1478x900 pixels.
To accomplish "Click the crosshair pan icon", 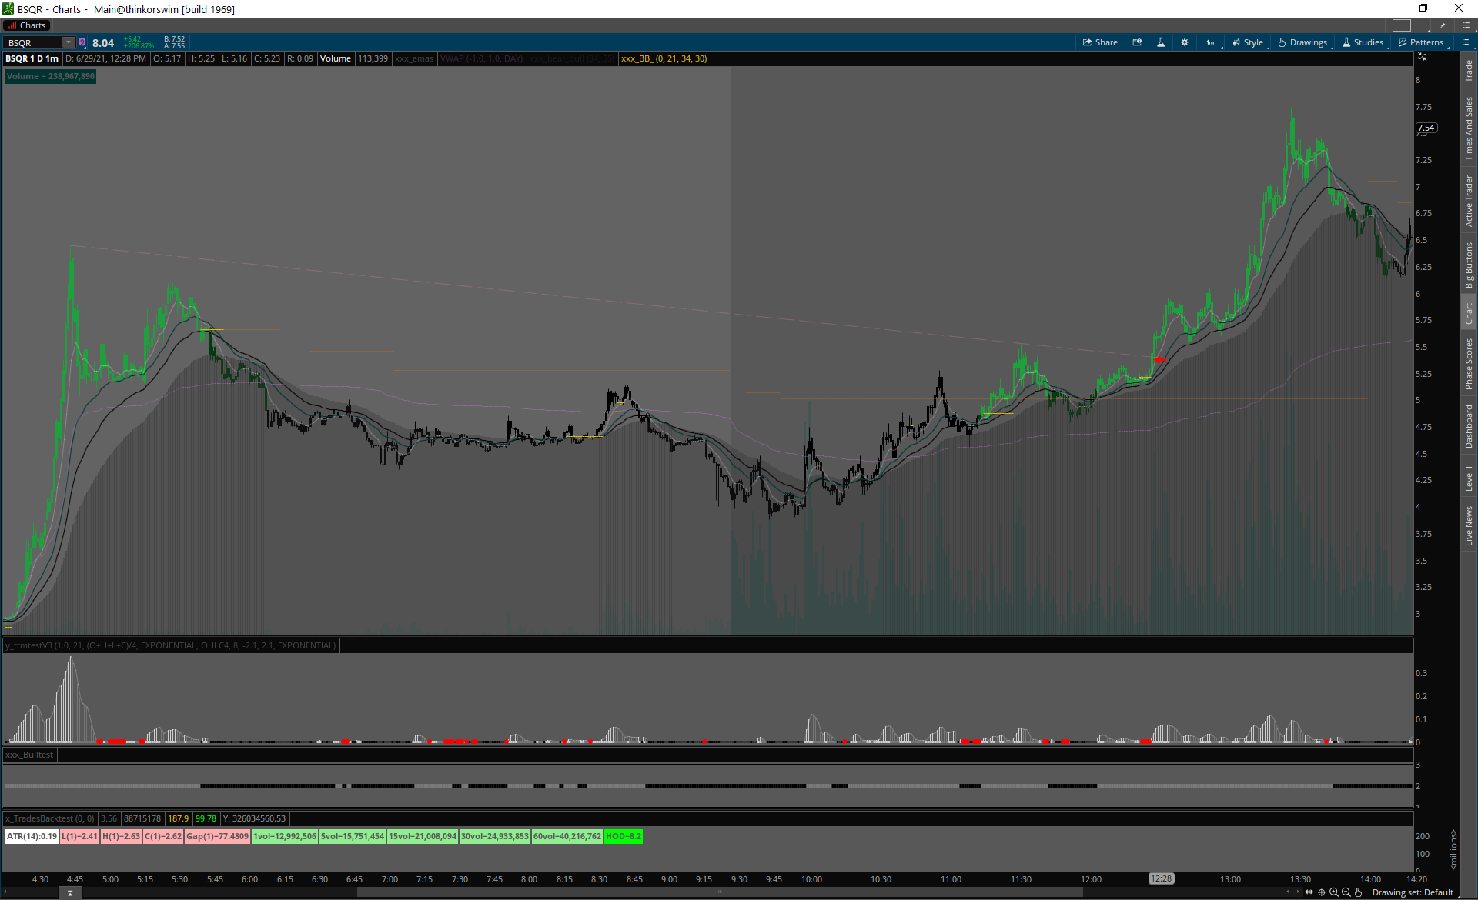I will (1322, 892).
